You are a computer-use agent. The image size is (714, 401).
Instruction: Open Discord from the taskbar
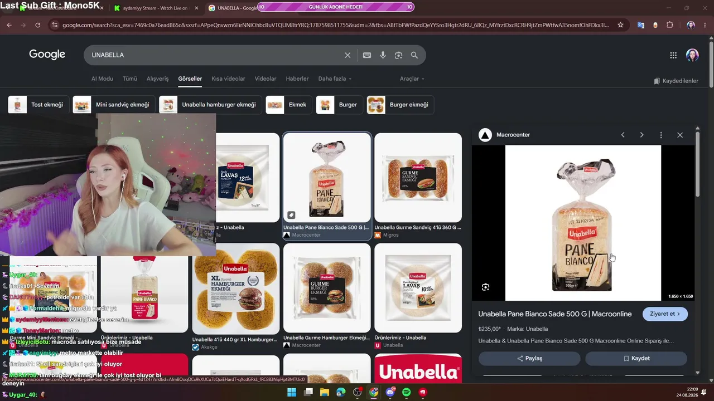[x=390, y=392]
